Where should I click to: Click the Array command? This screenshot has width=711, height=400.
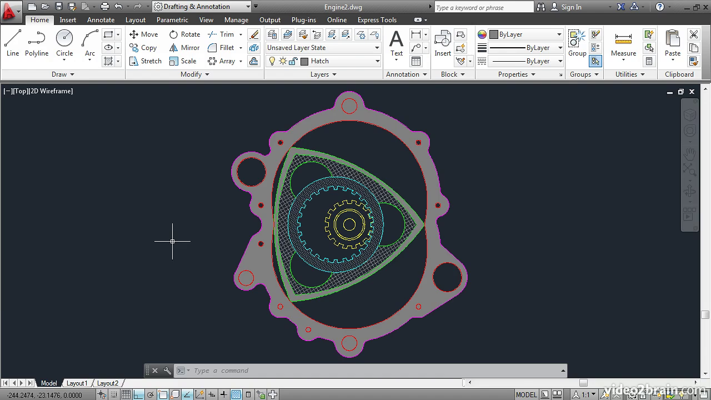[222, 61]
